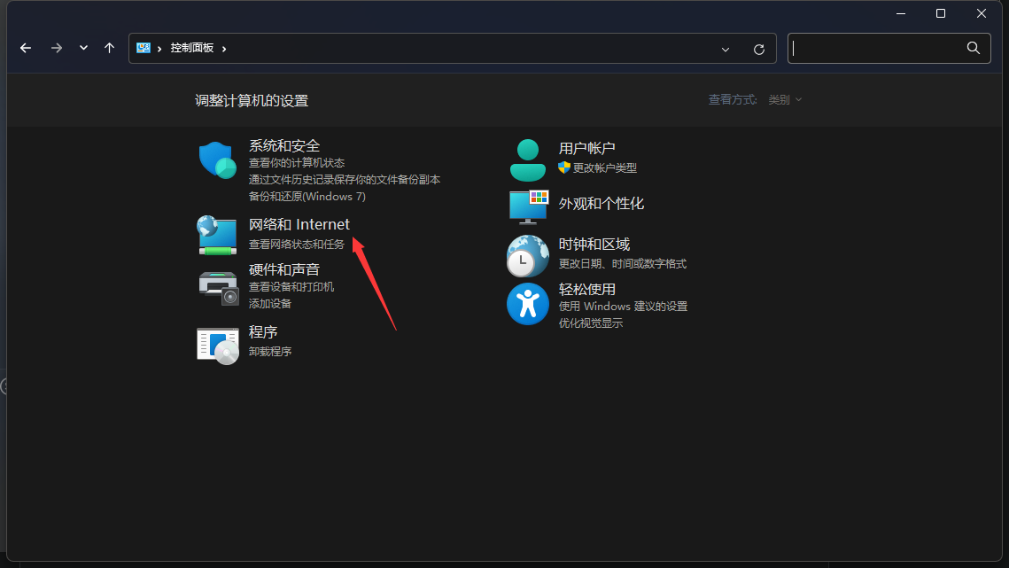Expand chevron before 控制面板 breadcrumb
Image resolution: width=1009 pixels, height=568 pixels.
[x=159, y=49]
